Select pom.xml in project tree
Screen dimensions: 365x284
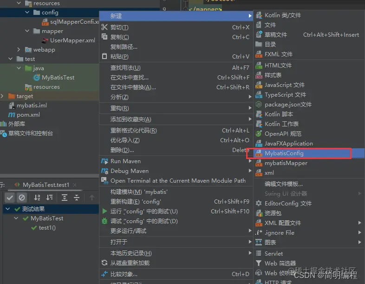pos(28,115)
